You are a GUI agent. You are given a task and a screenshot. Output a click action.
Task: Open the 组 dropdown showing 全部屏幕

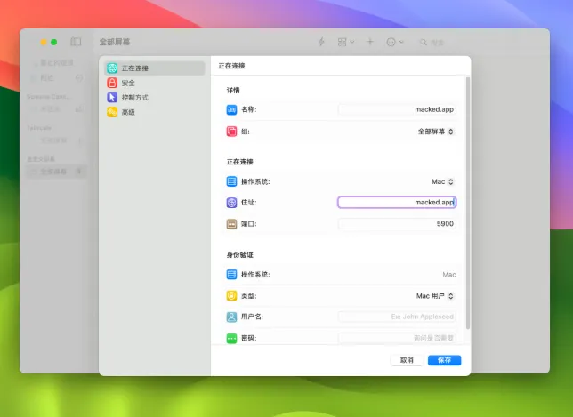[436, 132]
